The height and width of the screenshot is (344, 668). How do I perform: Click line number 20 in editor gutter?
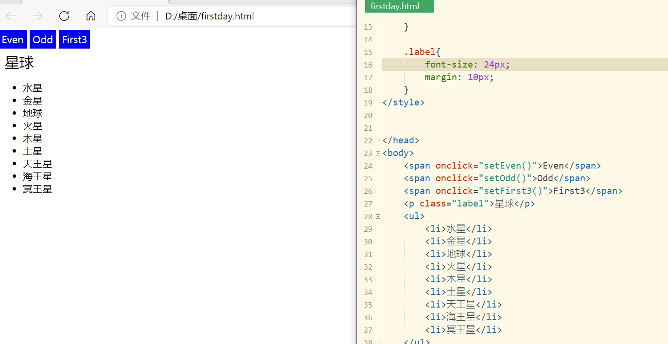tap(368, 116)
